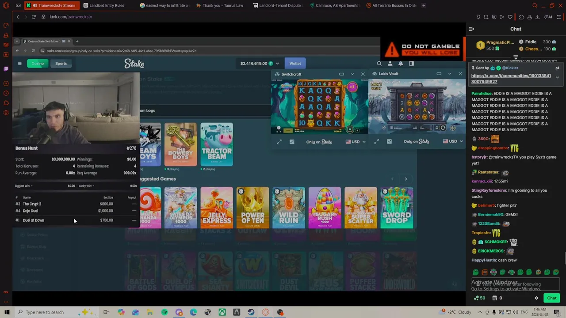Open The Bowery Boys game thumbnail
The width and height of the screenshot is (566, 318).
180,144
